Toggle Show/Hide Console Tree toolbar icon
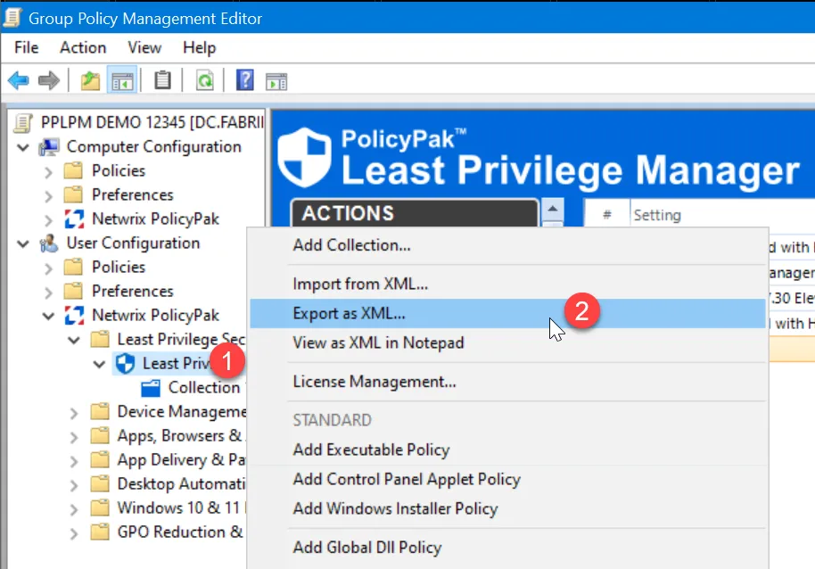 tap(120, 81)
